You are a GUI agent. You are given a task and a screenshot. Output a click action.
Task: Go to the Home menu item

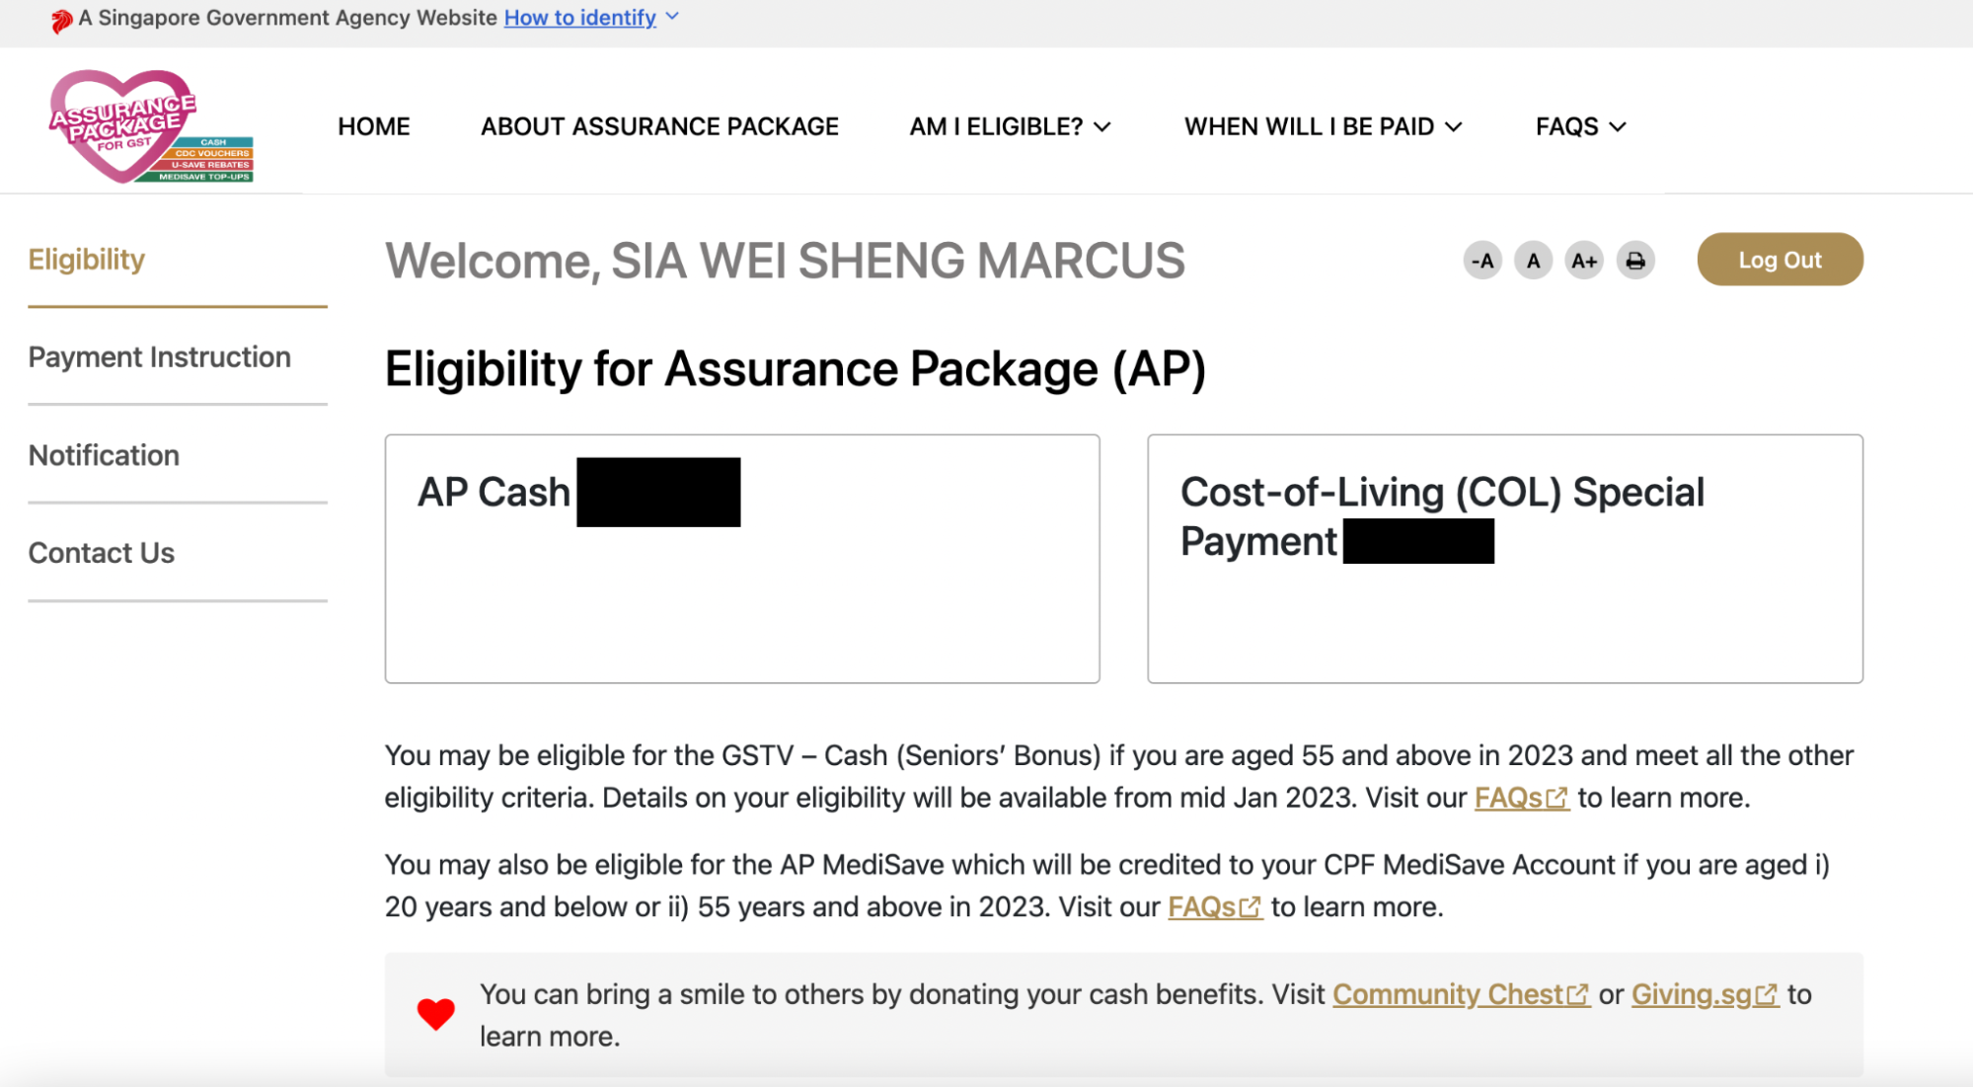point(373,126)
